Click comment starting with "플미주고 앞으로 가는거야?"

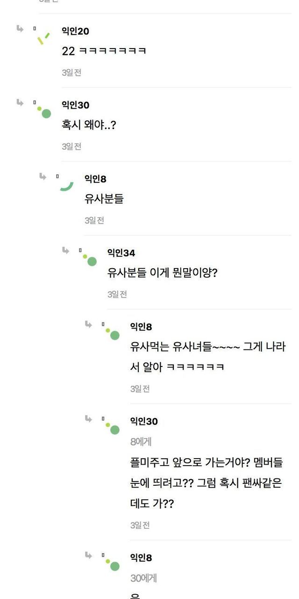(206, 483)
